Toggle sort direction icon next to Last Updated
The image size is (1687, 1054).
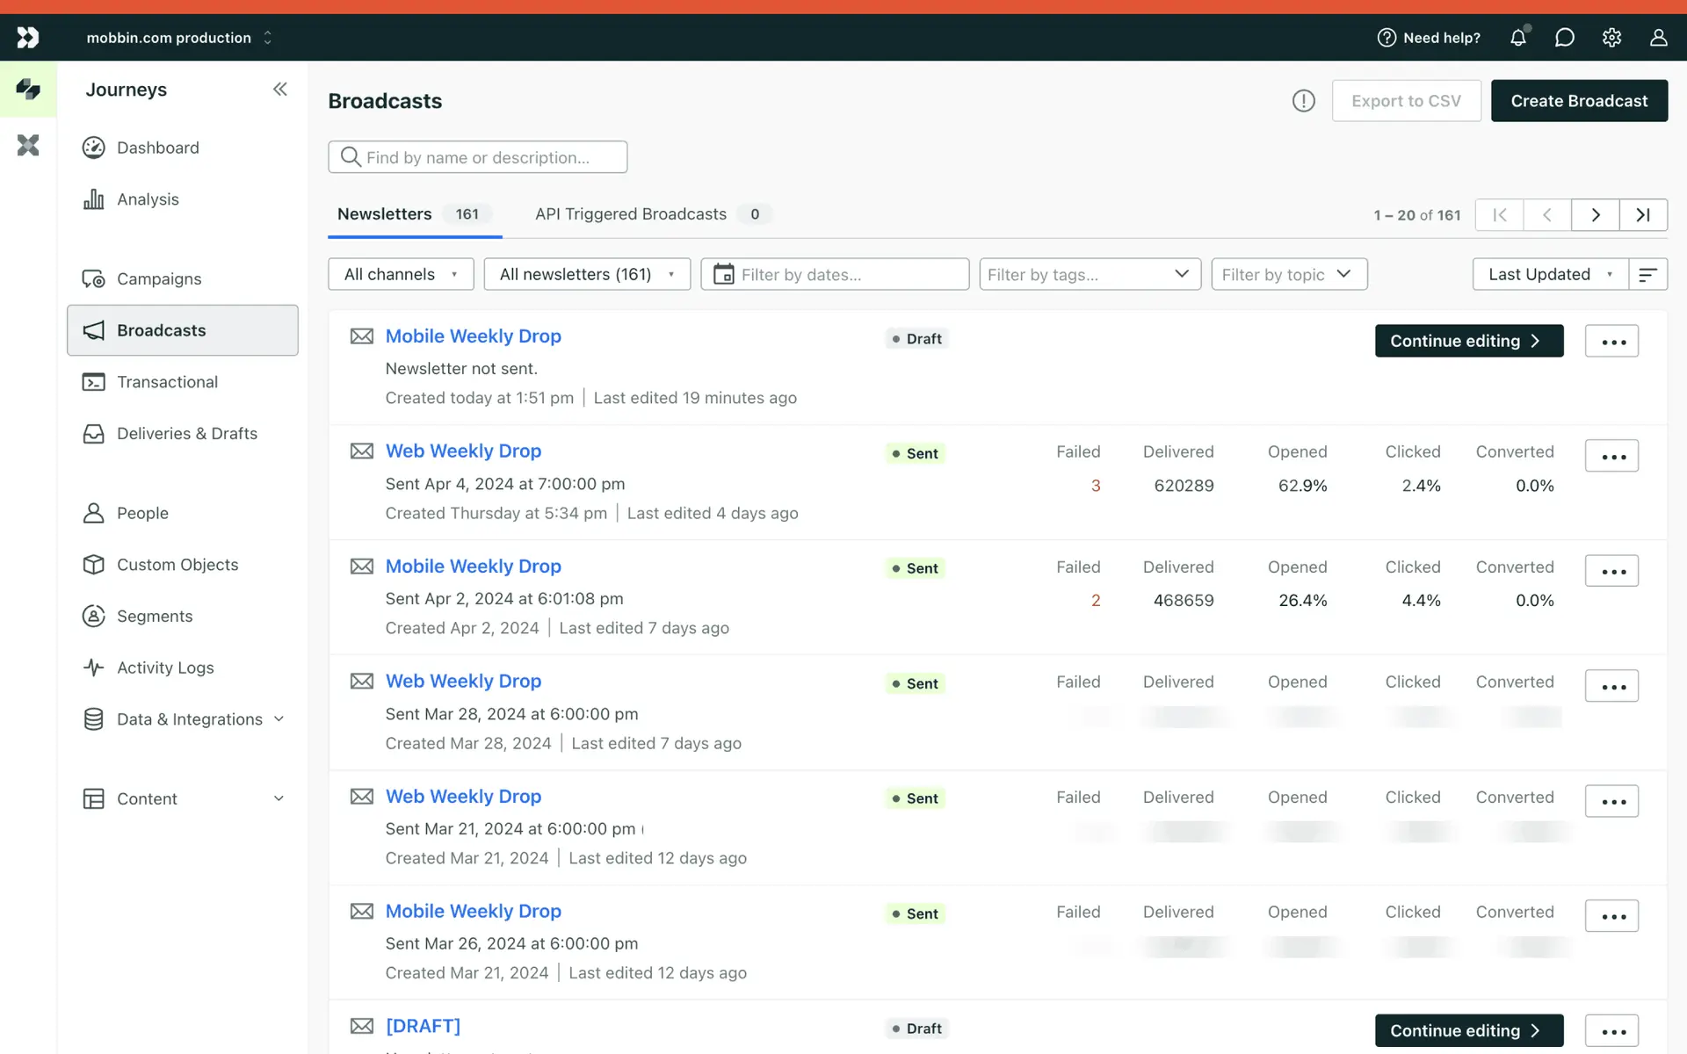pyautogui.click(x=1647, y=274)
